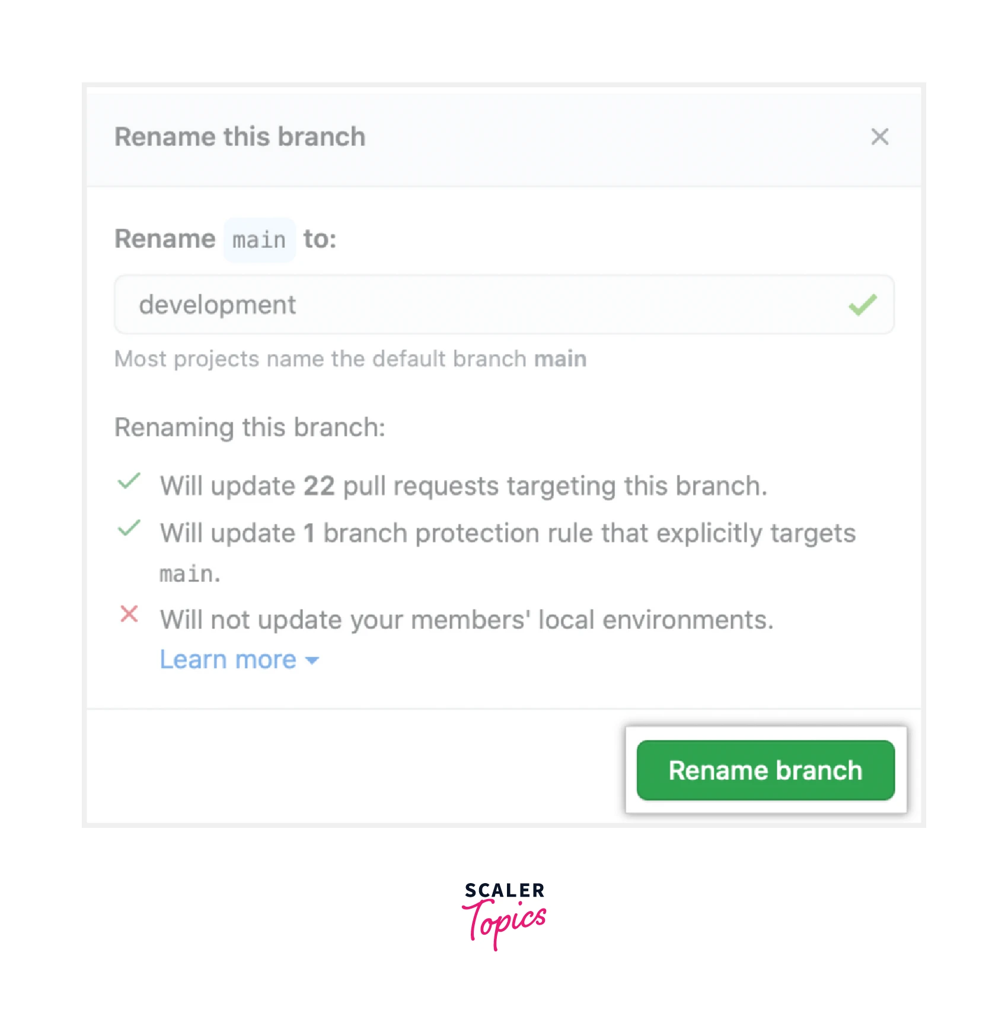Click the Renaming this branch heading
The image size is (1008, 1010).
click(250, 428)
